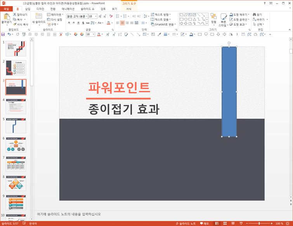The image size is (293, 226).
Task: Click the Redo icon in quick toolbar
Action: 17,35
